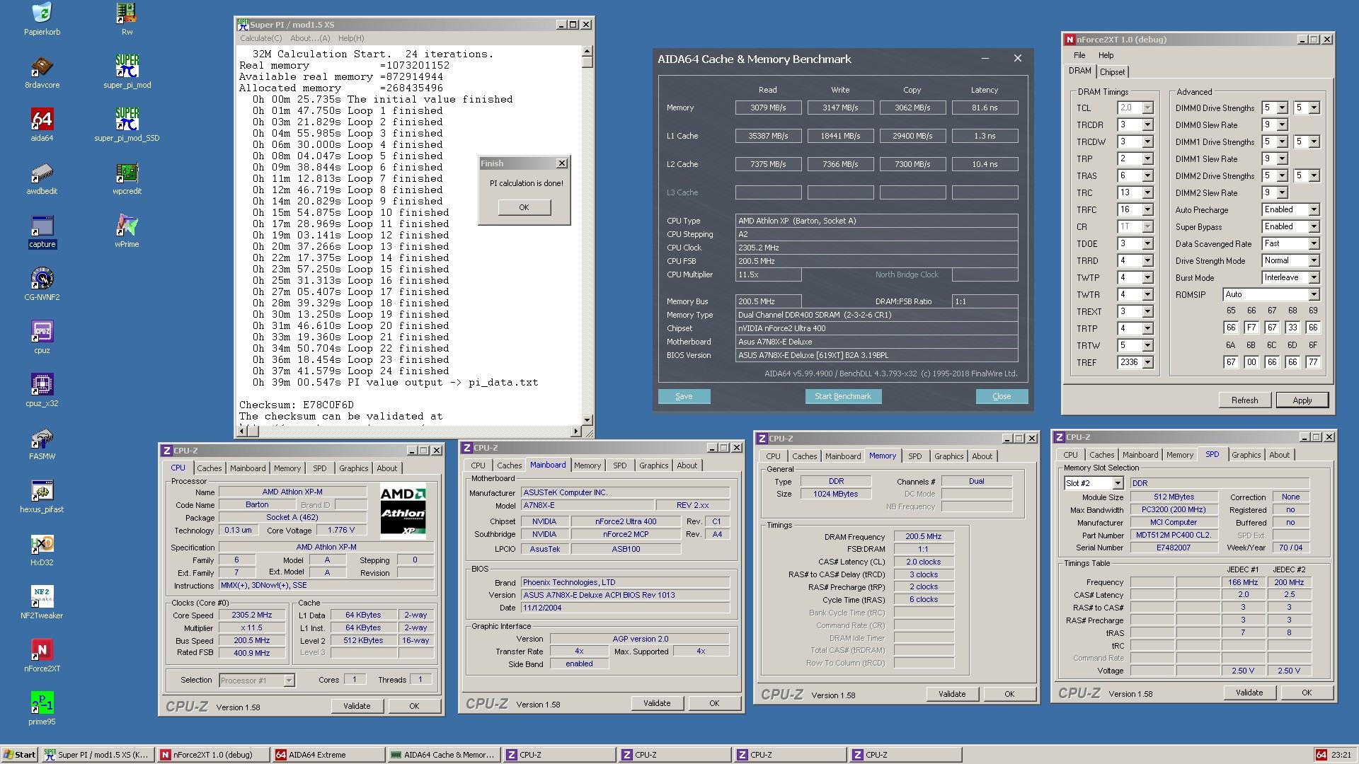
Task: Switch to AIDA64 Extreme taskbar item
Action: click(328, 755)
